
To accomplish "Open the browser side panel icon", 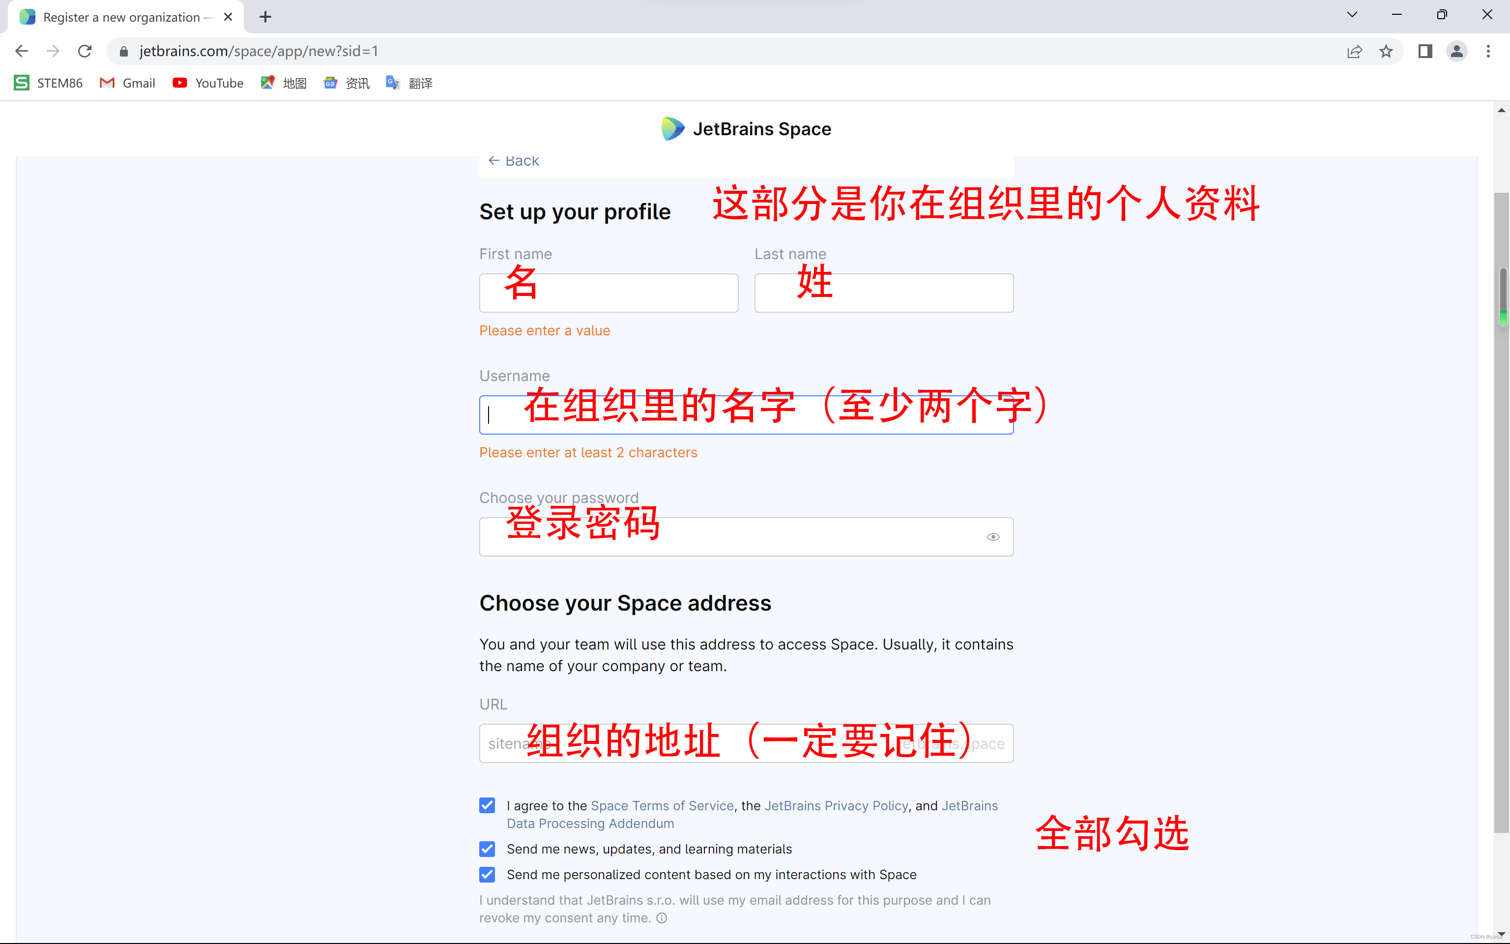I will coord(1425,51).
